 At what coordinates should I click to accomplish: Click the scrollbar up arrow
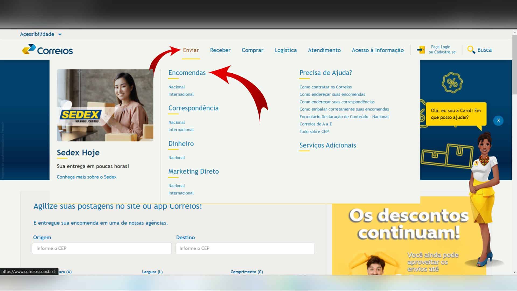pos(515,33)
